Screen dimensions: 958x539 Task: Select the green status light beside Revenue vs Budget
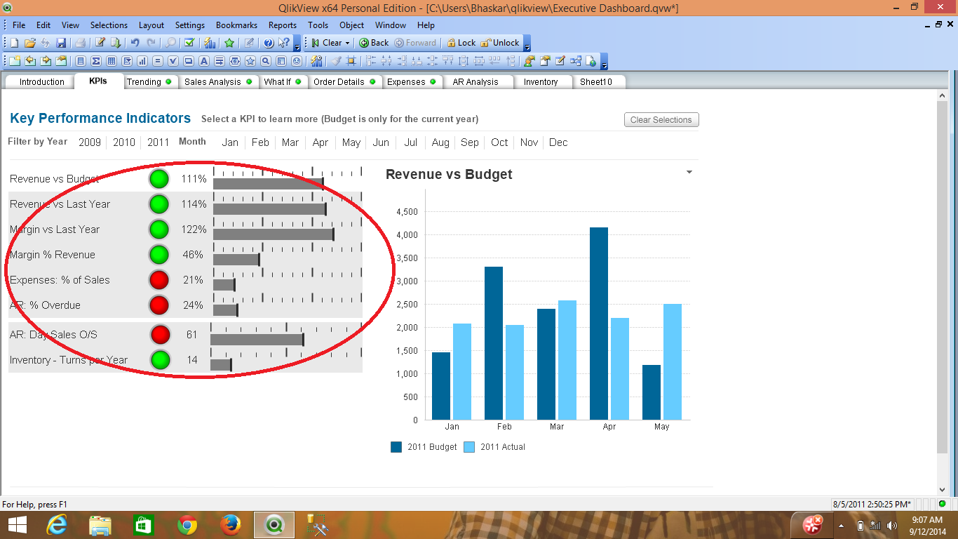point(159,179)
